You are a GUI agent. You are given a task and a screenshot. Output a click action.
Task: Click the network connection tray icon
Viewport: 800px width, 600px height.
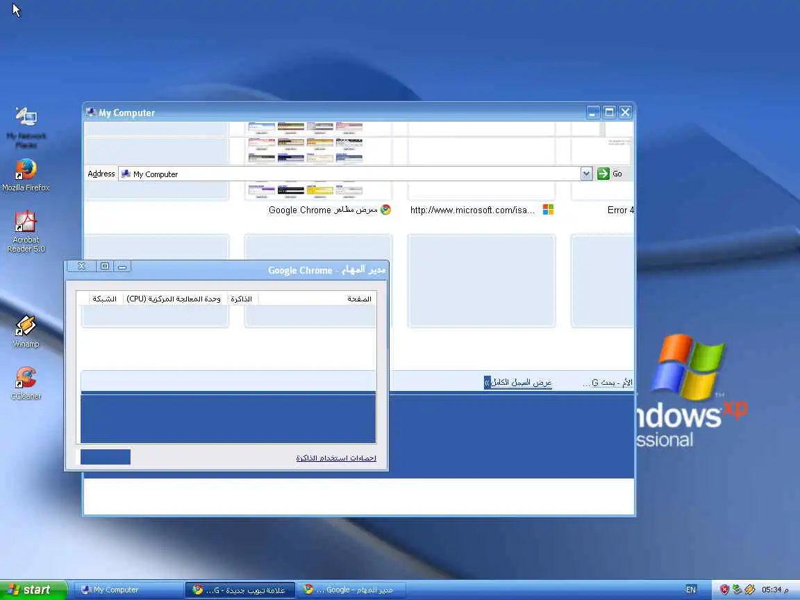pyautogui.click(x=737, y=590)
